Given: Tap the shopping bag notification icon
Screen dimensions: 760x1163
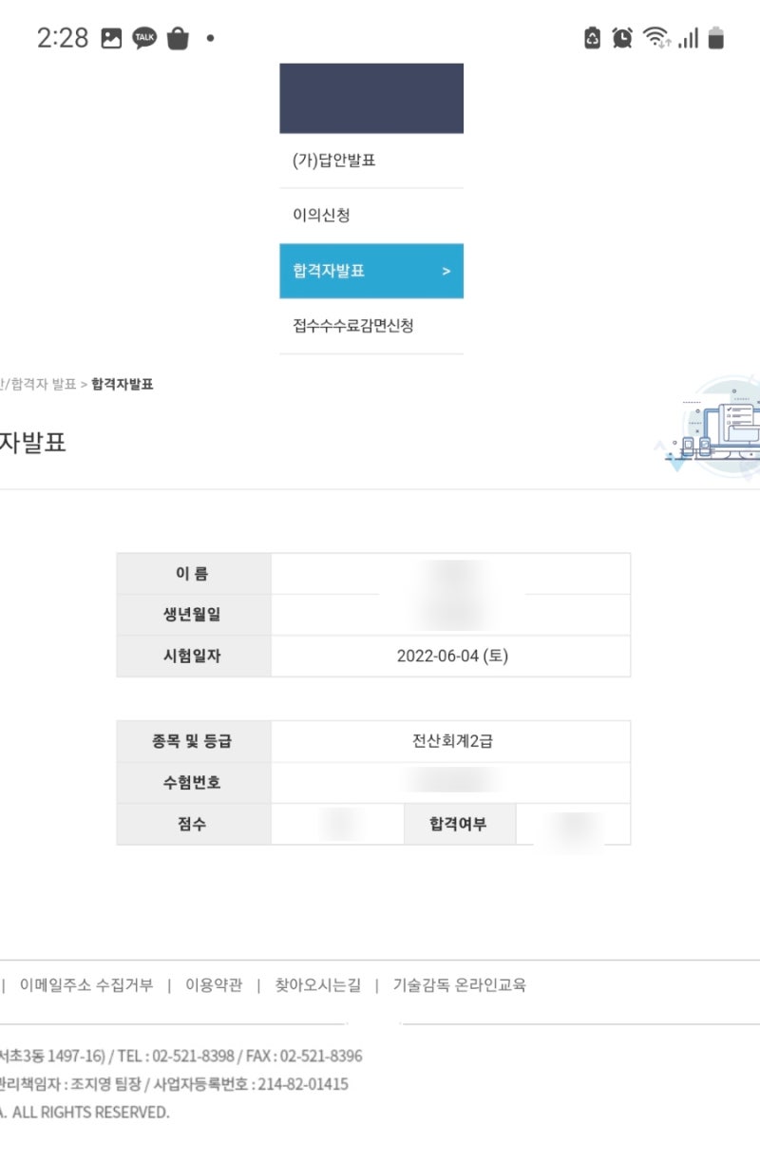Looking at the screenshot, I should point(178,38).
